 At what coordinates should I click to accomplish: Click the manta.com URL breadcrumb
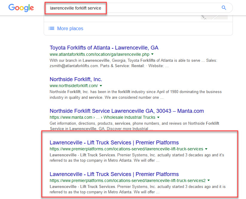71,117
